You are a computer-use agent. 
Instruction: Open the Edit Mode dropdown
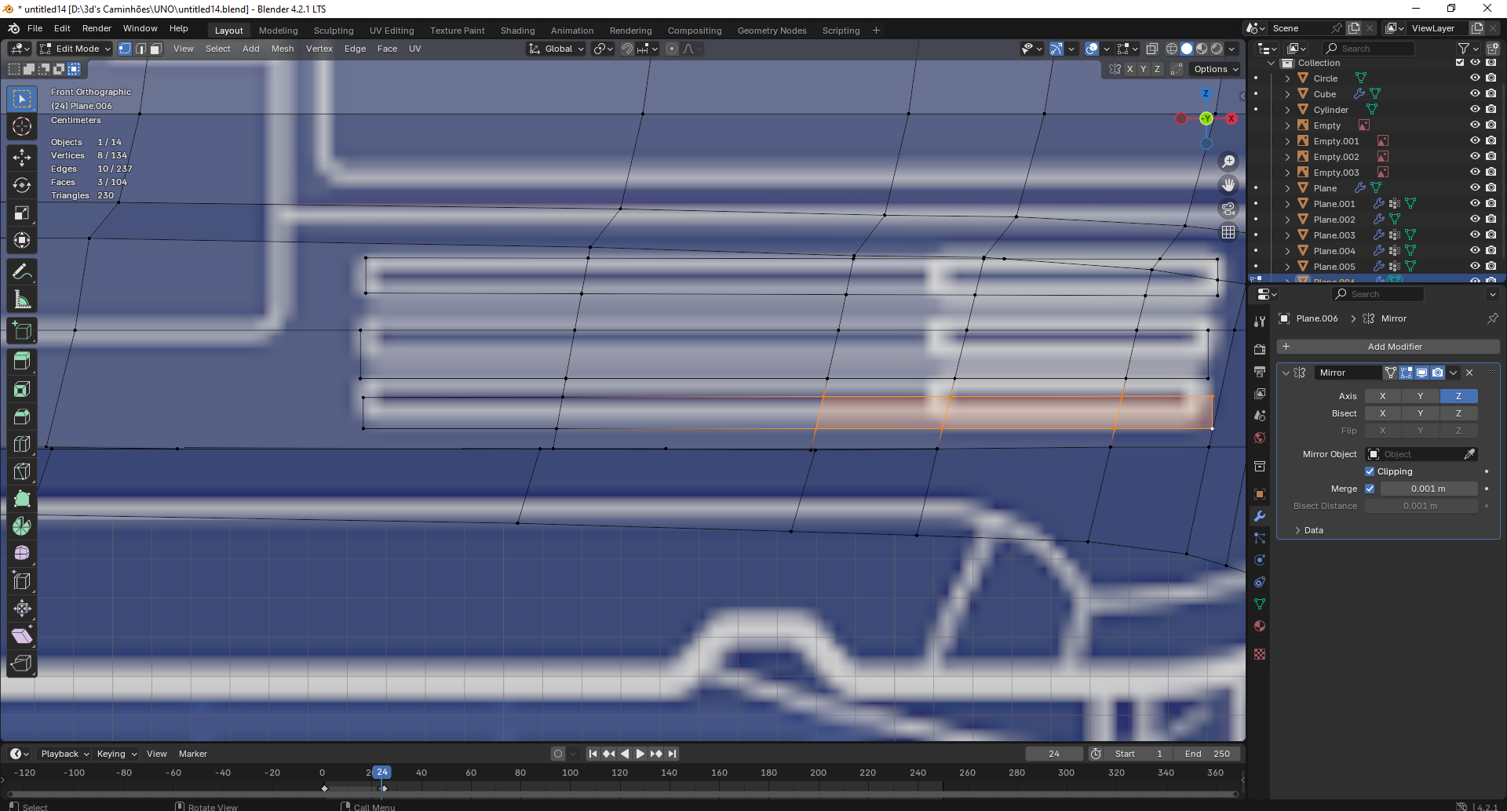tap(75, 49)
